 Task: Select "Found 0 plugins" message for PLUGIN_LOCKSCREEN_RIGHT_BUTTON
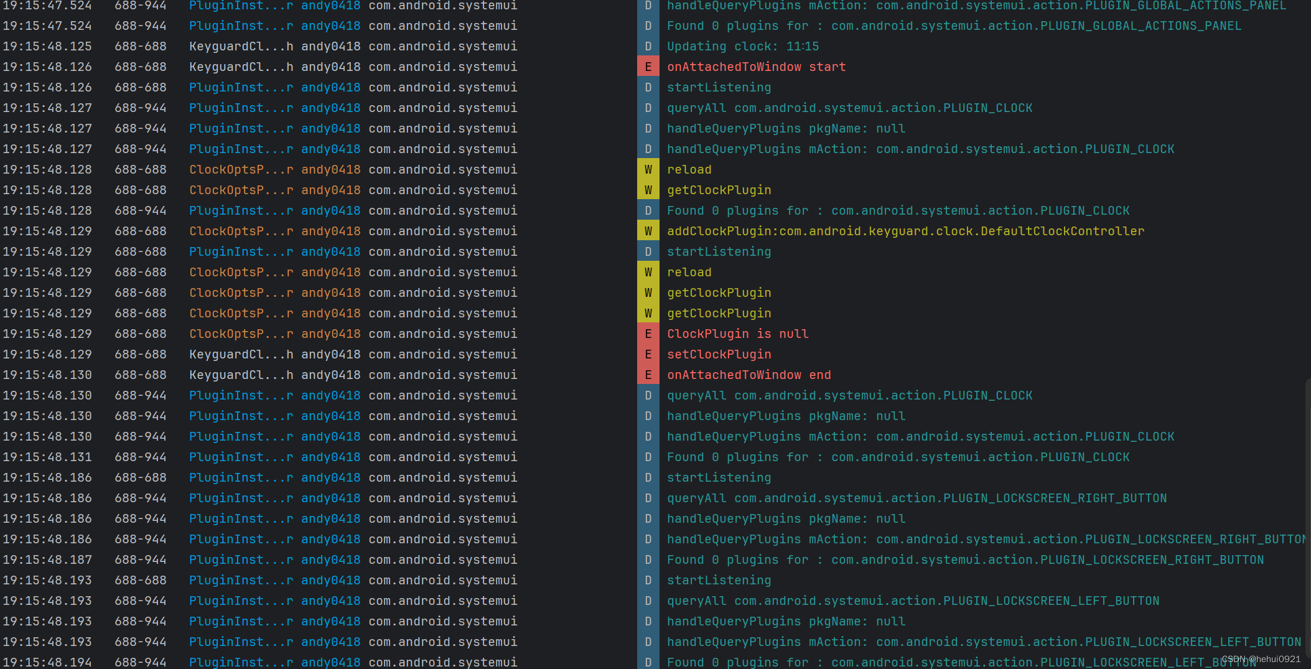point(966,560)
